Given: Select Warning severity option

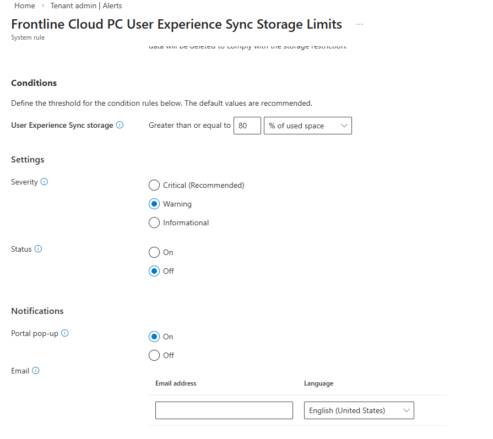Looking at the screenshot, I should coord(154,204).
